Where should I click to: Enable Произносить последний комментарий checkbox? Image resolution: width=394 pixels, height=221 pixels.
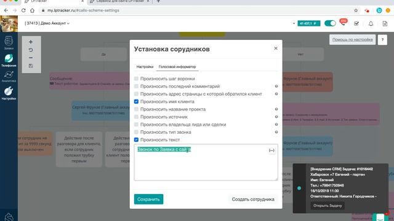136,86
